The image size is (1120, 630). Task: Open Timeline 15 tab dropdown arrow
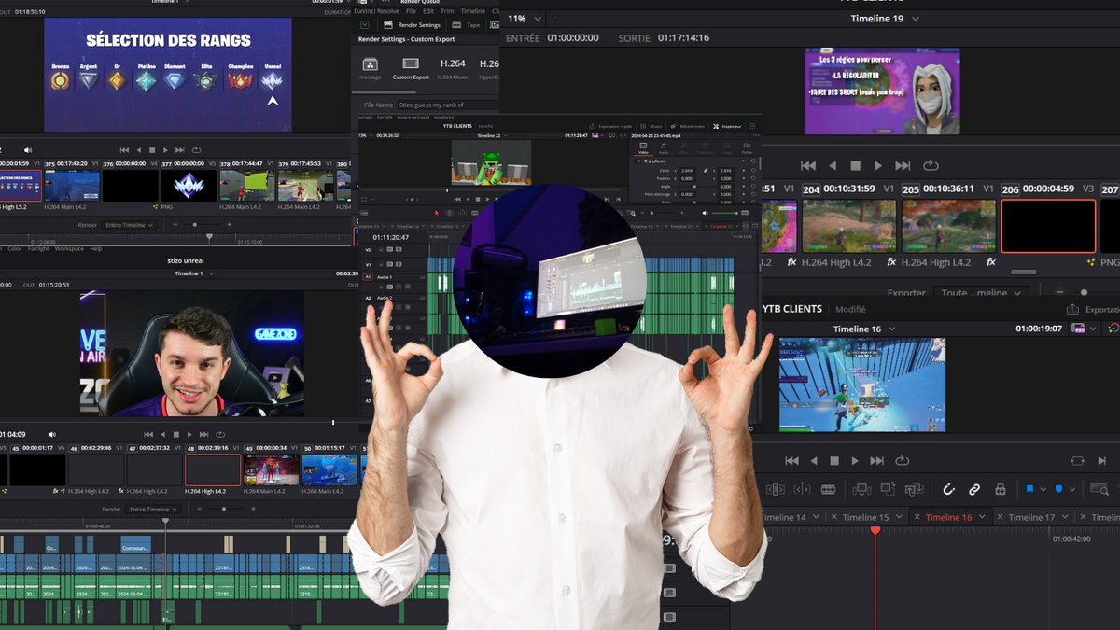click(x=900, y=517)
